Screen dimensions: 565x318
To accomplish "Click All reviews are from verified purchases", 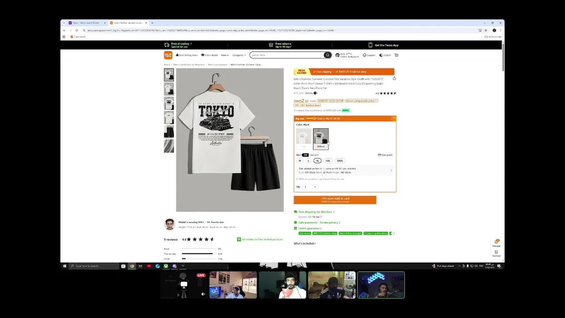I will tap(260, 239).
